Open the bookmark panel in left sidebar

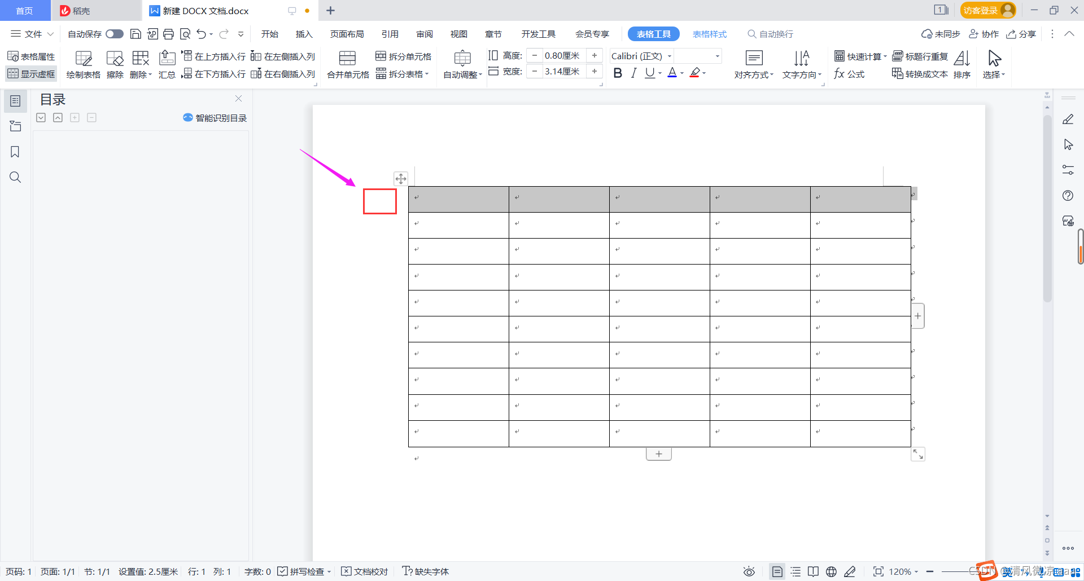[15, 152]
